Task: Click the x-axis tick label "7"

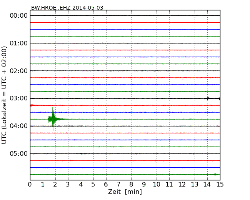Action: (x=118, y=185)
